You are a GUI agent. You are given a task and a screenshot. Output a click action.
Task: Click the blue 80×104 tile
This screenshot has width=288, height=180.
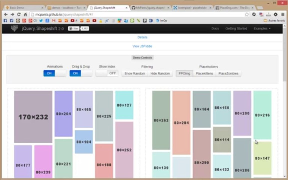pos(84,142)
